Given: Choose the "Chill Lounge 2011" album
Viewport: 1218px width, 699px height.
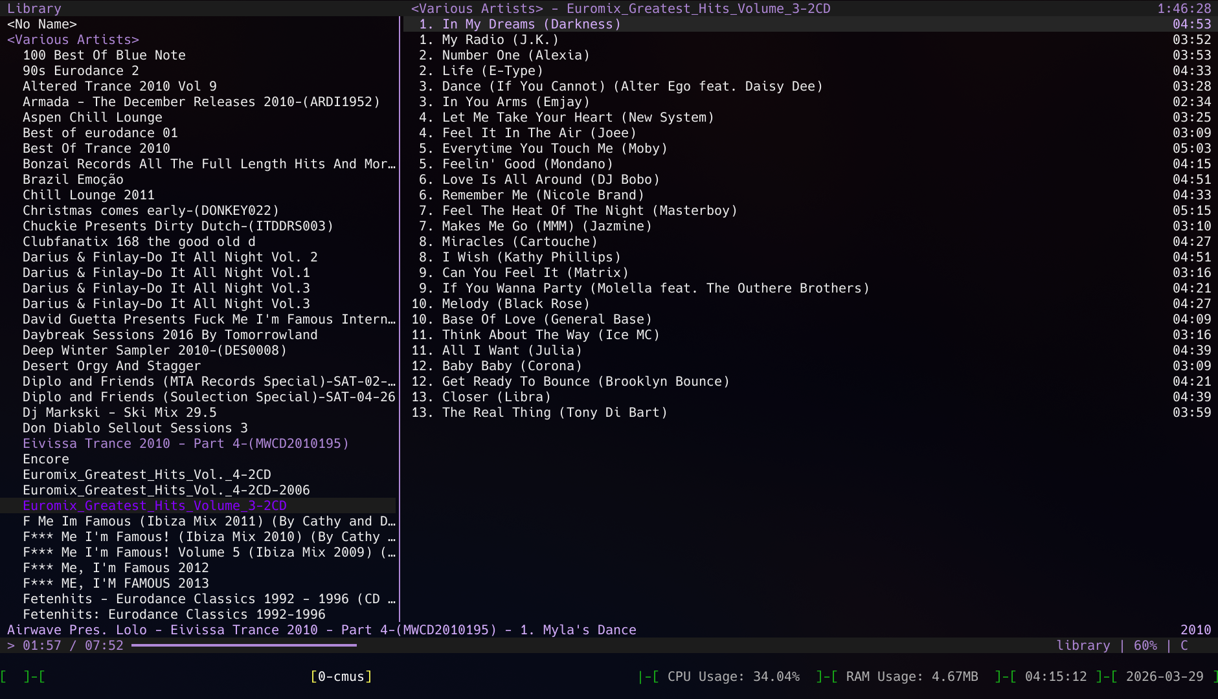Looking at the screenshot, I should click(x=88, y=195).
